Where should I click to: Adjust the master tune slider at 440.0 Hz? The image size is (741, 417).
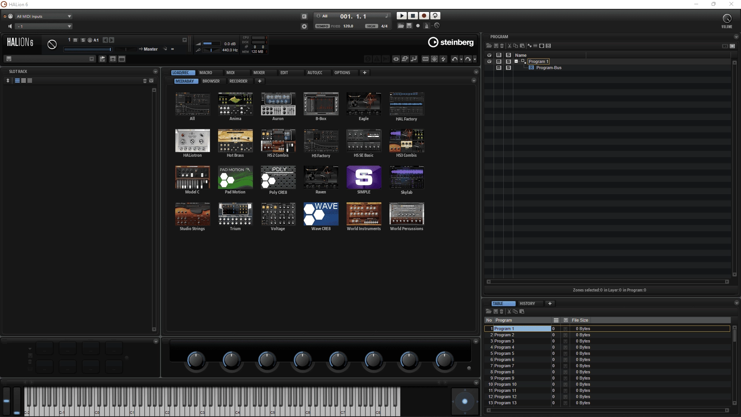211,50
